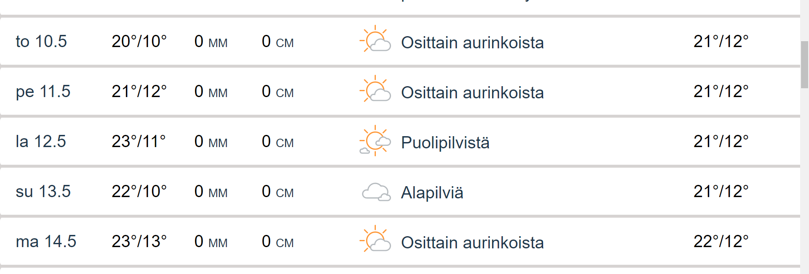
Task: Open the ma 14.5 day forecast
Action: [x=46, y=242]
